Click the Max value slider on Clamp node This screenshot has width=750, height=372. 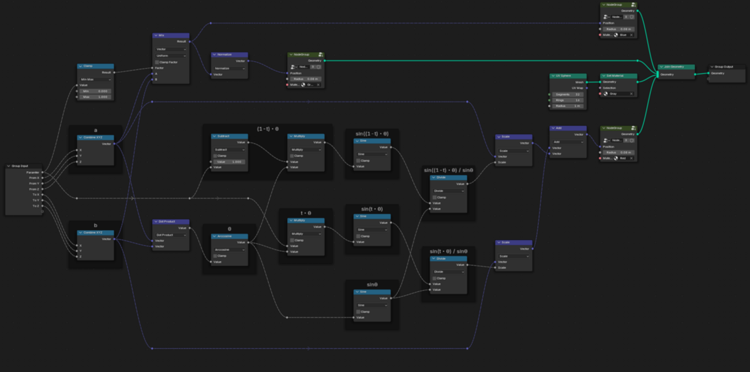click(x=96, y=97)
